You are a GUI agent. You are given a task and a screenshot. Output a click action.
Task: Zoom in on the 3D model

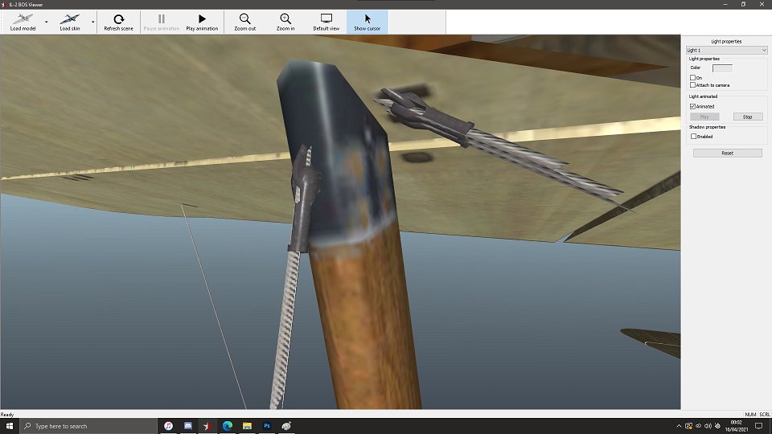(x=285, y=22)
